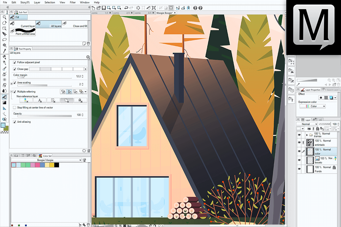This screenshot has height=227, width=341.
Task: Expand the tramas layer folder
Action: click(307, 135)
